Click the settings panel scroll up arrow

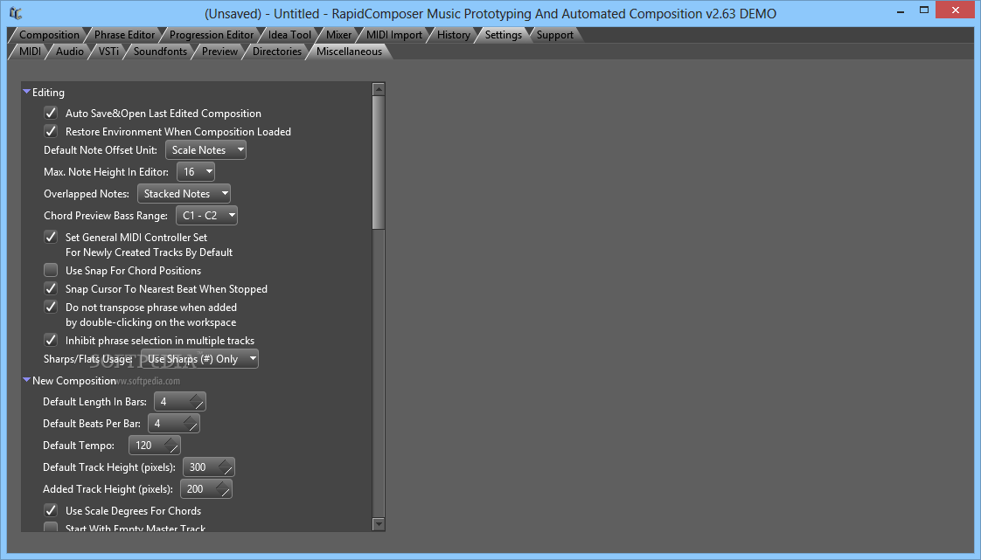pyautogui.click(x=379, y=89)
